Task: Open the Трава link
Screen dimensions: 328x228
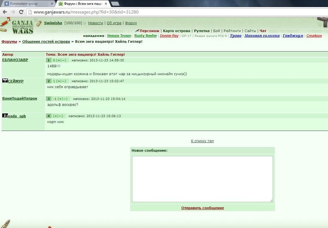Action: coord(236,36)
